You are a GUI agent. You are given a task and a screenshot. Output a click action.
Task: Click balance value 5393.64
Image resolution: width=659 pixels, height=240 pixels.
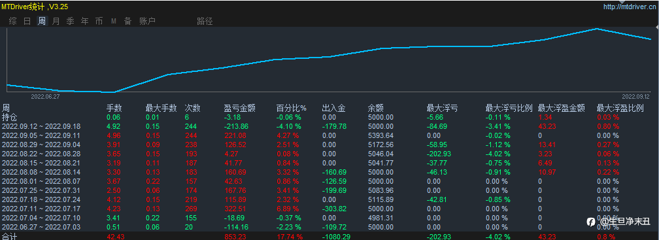380,135
